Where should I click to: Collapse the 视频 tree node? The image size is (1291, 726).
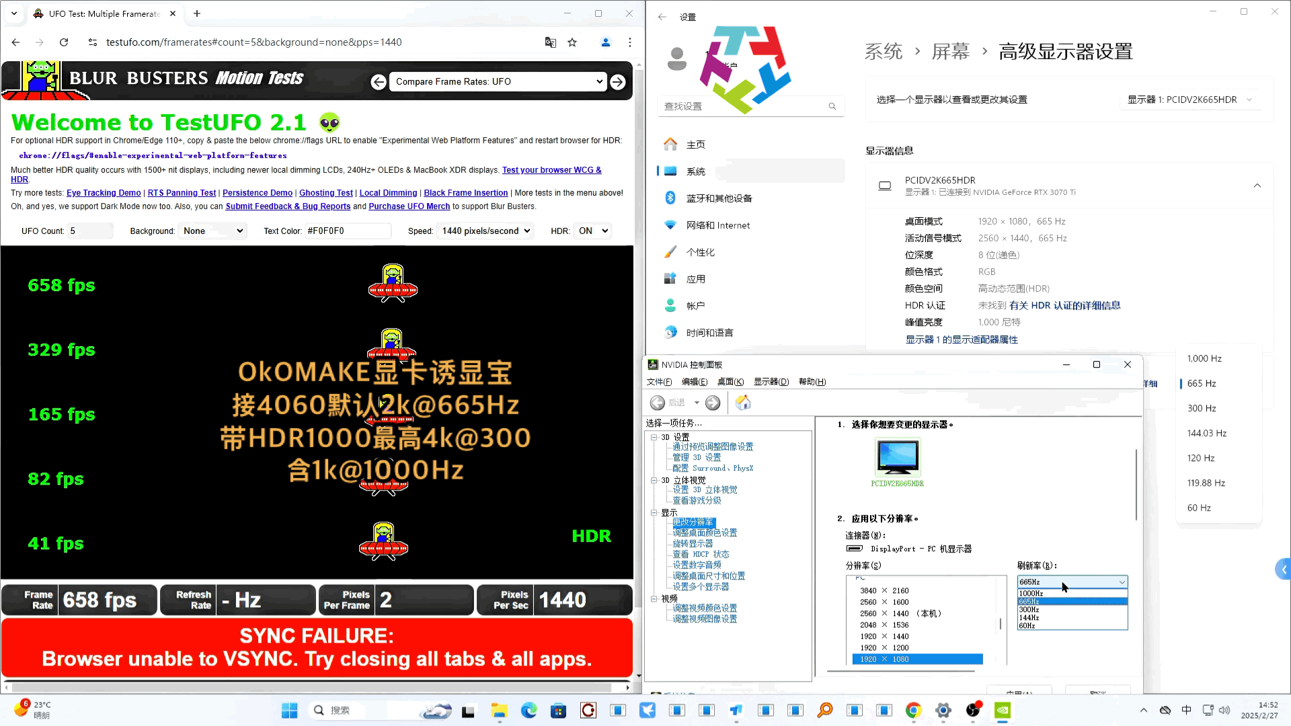(x=654, y=599)
